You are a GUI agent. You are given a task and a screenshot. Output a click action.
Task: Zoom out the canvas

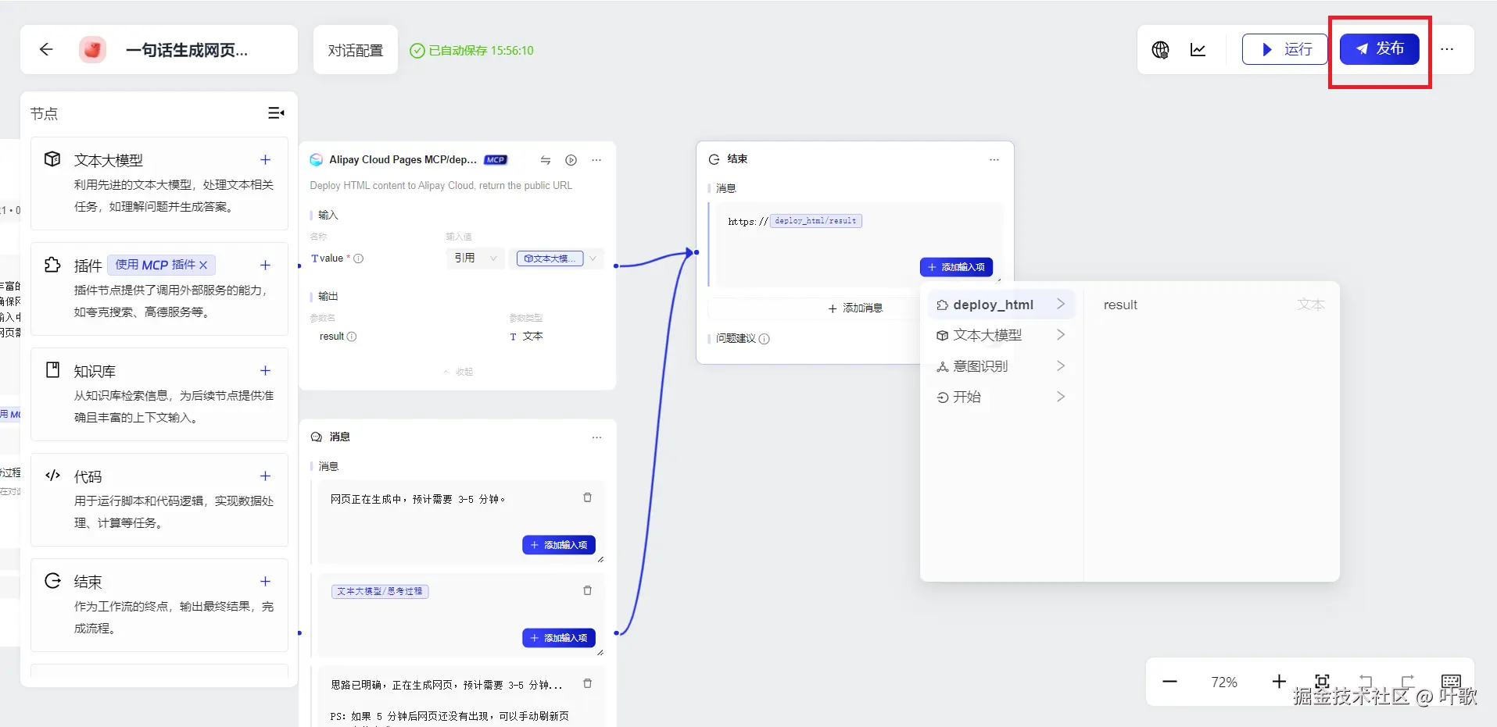tap(1169, 682)
